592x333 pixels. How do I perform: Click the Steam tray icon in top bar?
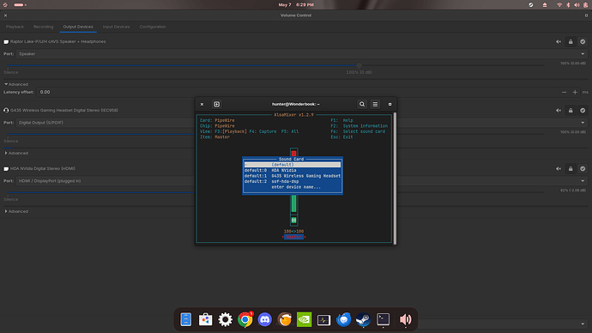click(x=531, y=5)
